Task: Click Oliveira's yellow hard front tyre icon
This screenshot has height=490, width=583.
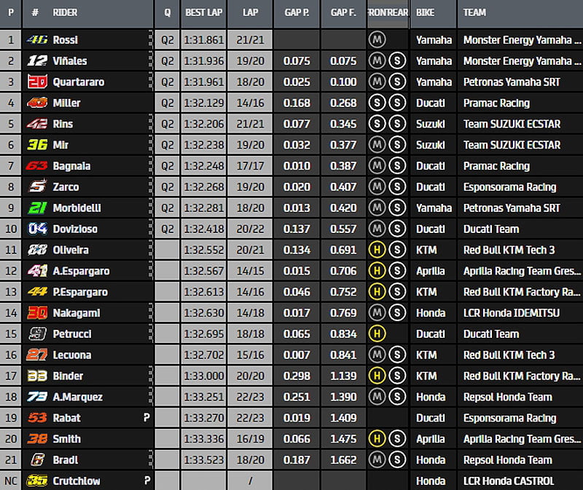Action: pos(377,250)
